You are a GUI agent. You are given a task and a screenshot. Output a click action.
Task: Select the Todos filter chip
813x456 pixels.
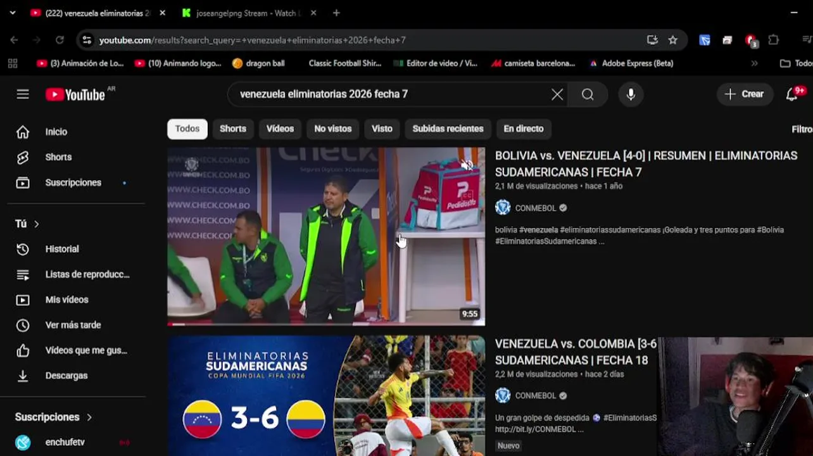(x=187, y=129)
